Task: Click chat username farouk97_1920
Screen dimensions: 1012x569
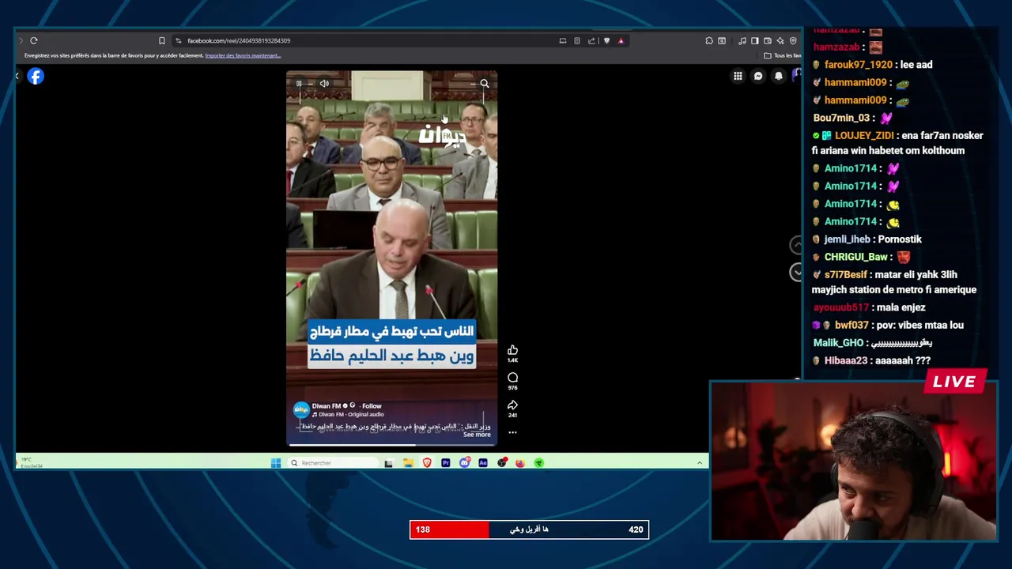Action: (x=859, y=65)
